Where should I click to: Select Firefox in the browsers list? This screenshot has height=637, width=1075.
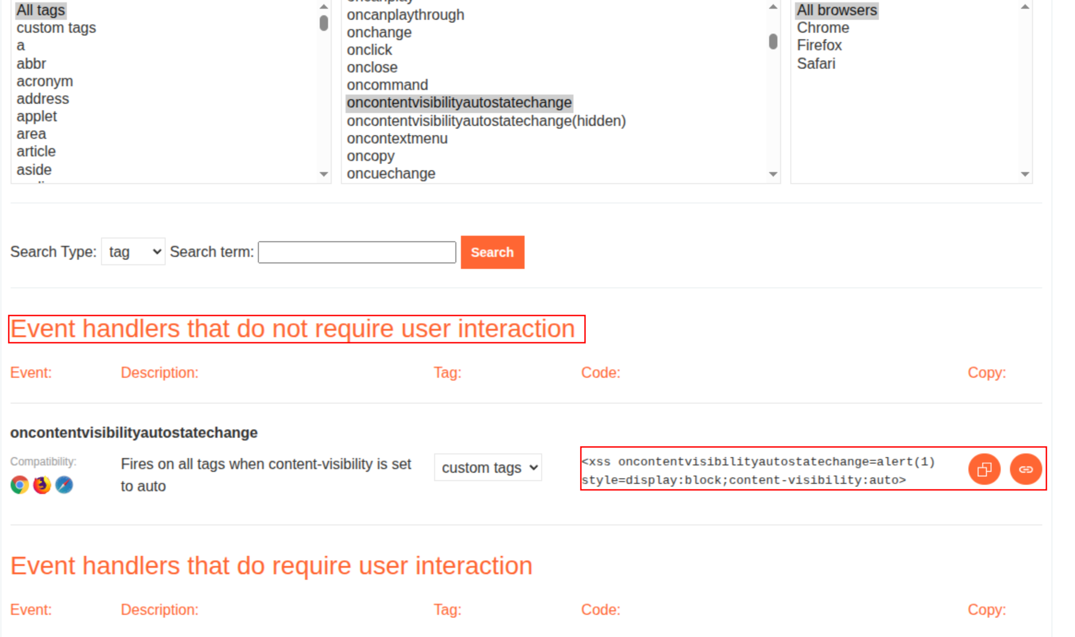(819, 45)
